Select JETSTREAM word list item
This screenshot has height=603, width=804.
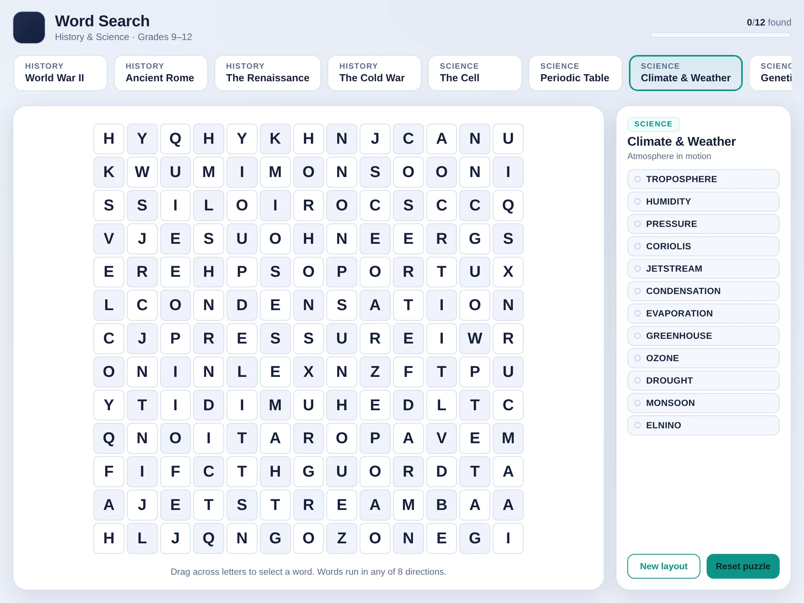coord(703,269)
